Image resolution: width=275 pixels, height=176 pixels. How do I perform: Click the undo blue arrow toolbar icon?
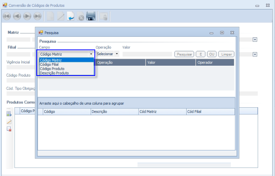pyautogui.click(x=71, y=16)
